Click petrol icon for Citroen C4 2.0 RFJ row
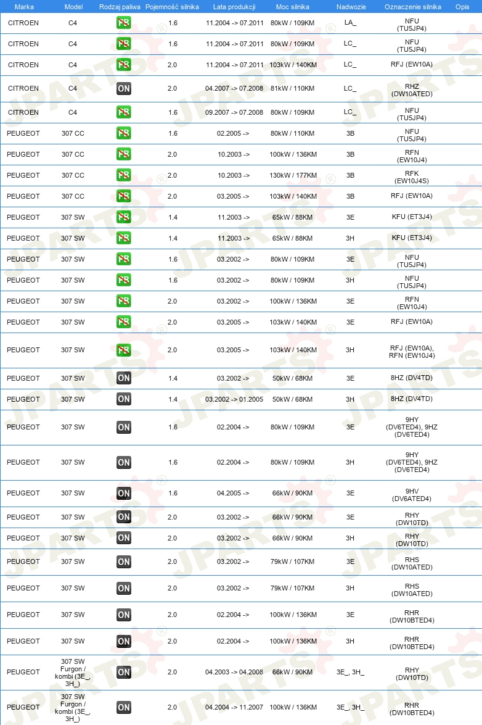The image size is (482, 725). pos(124,65)
